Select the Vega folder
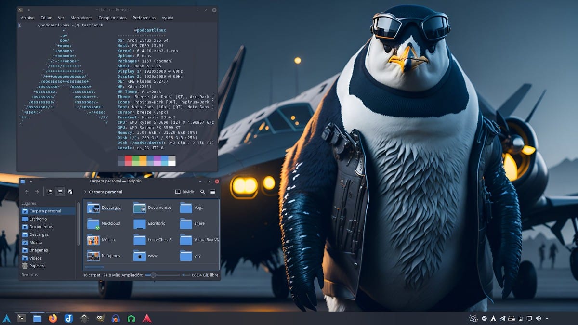The width and height of the screenshot is (578, 325). [x=192, y=208]
